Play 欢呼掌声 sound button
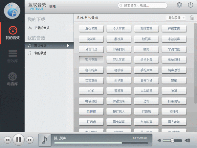 (x=146, y=29)
